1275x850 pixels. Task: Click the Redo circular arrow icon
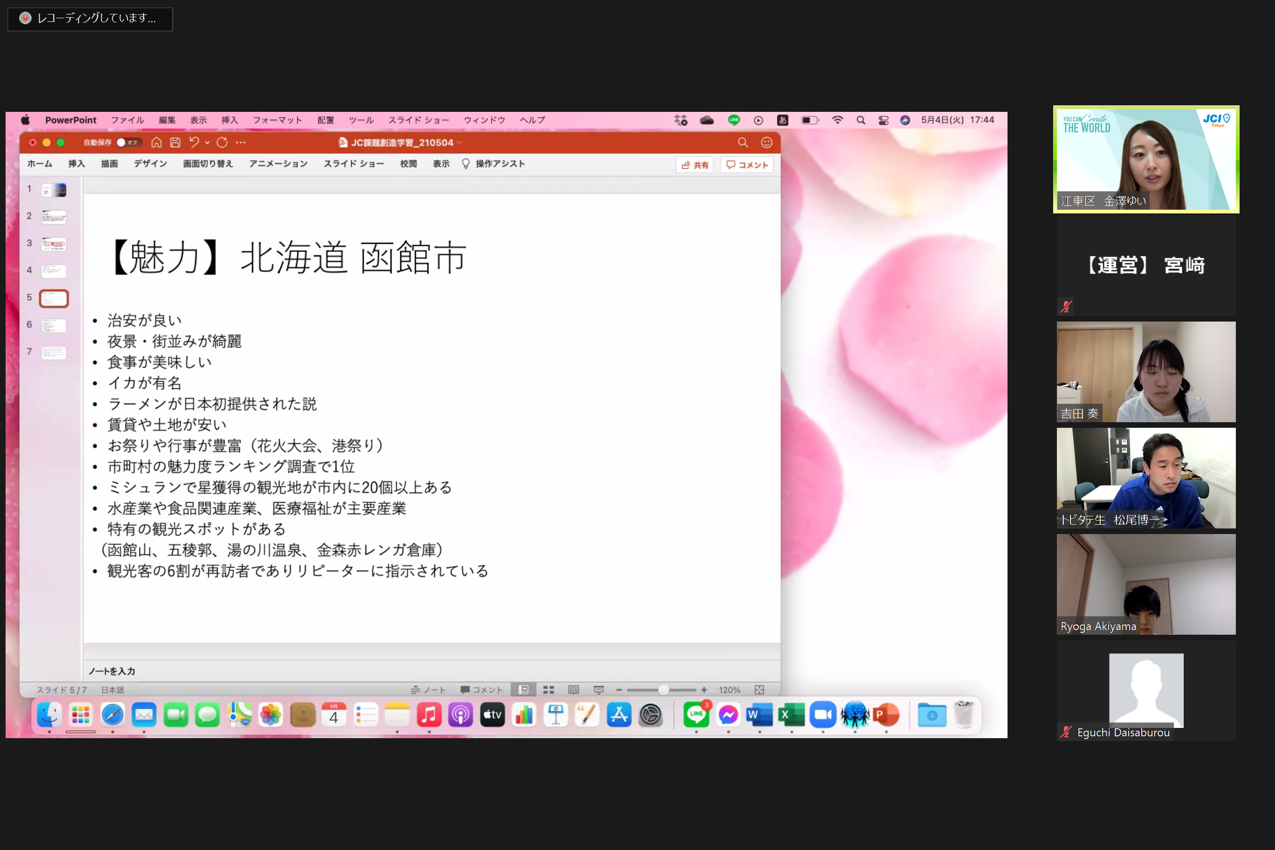pos(222,143)
